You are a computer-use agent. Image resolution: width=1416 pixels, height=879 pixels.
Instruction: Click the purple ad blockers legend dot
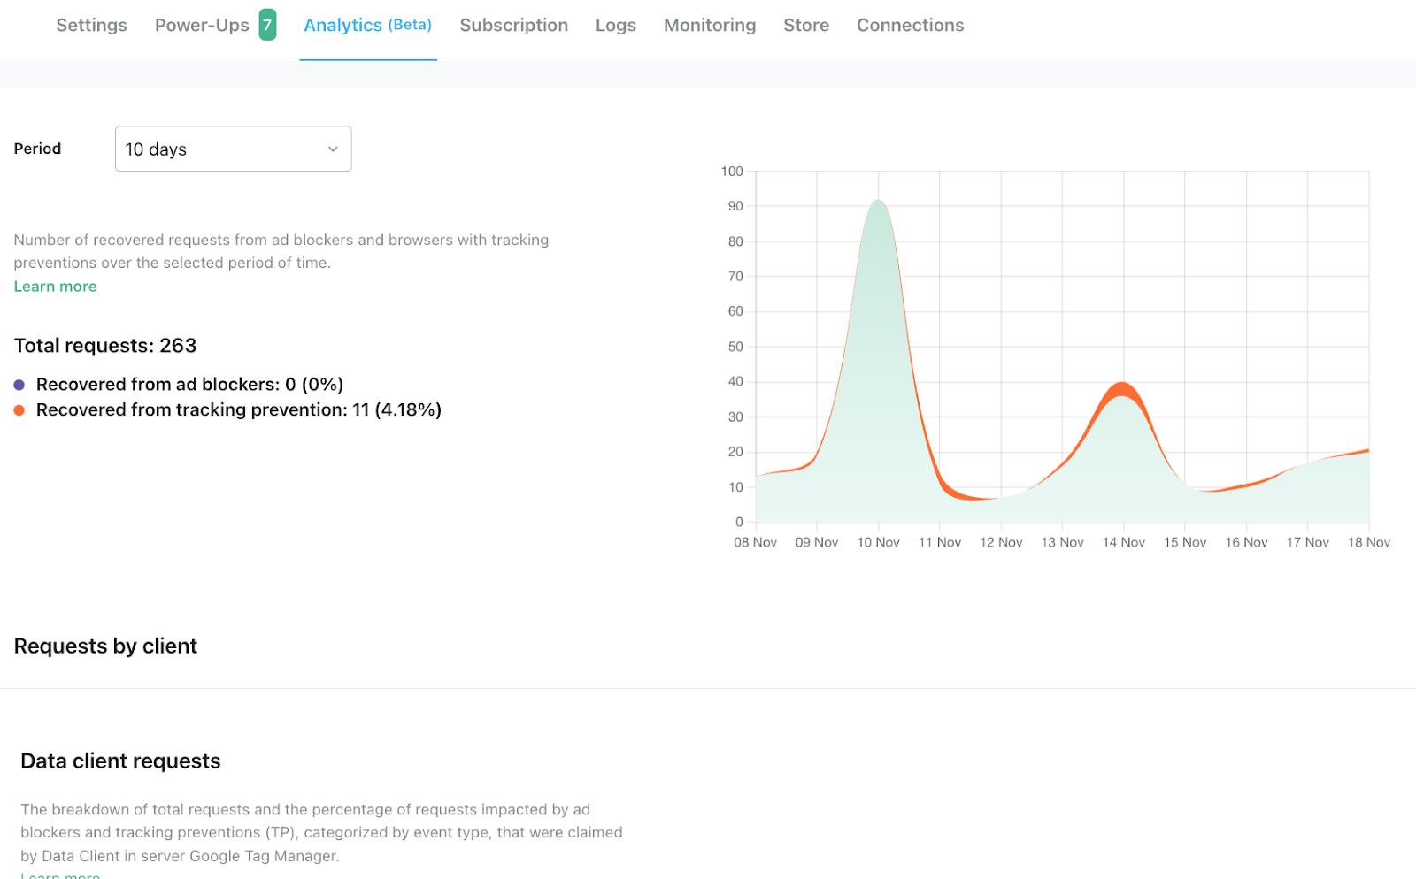click(19, 385)
